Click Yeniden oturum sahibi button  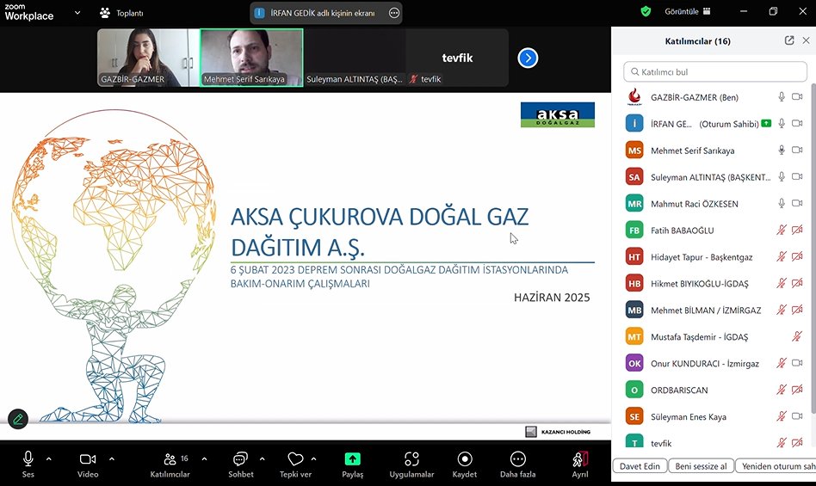tap(776, 466)
